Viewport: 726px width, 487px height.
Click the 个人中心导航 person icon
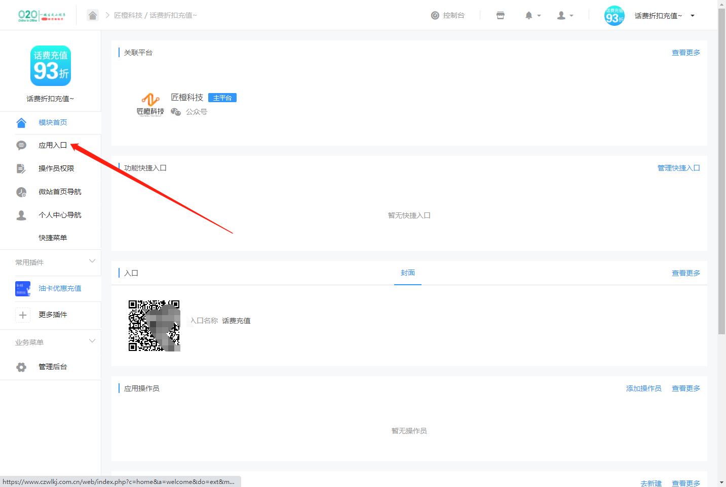[x=21, y=215]
